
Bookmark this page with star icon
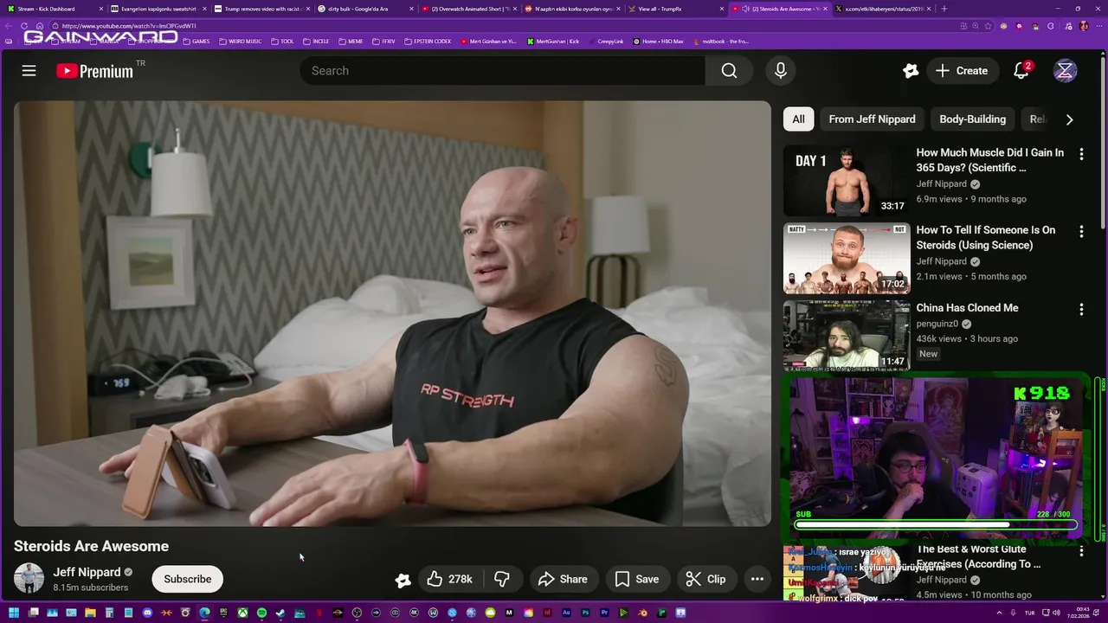coord(988,26)
